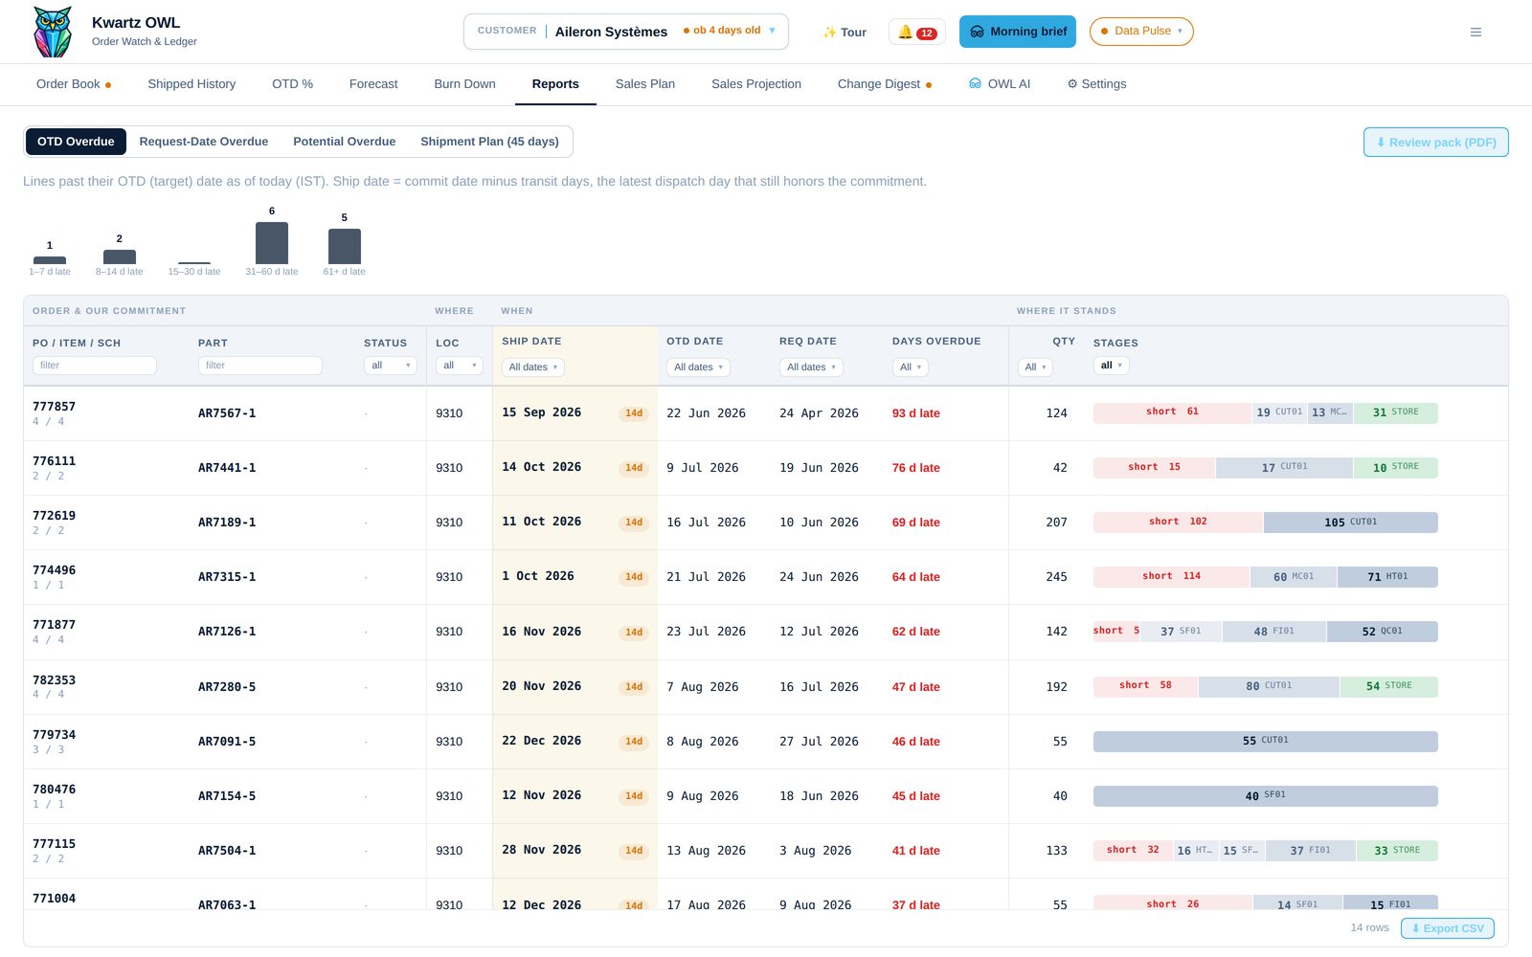Open the Forecast tab
This screenshot has height=957, width=1532.
pyautogui.click(x=373, y=84)
